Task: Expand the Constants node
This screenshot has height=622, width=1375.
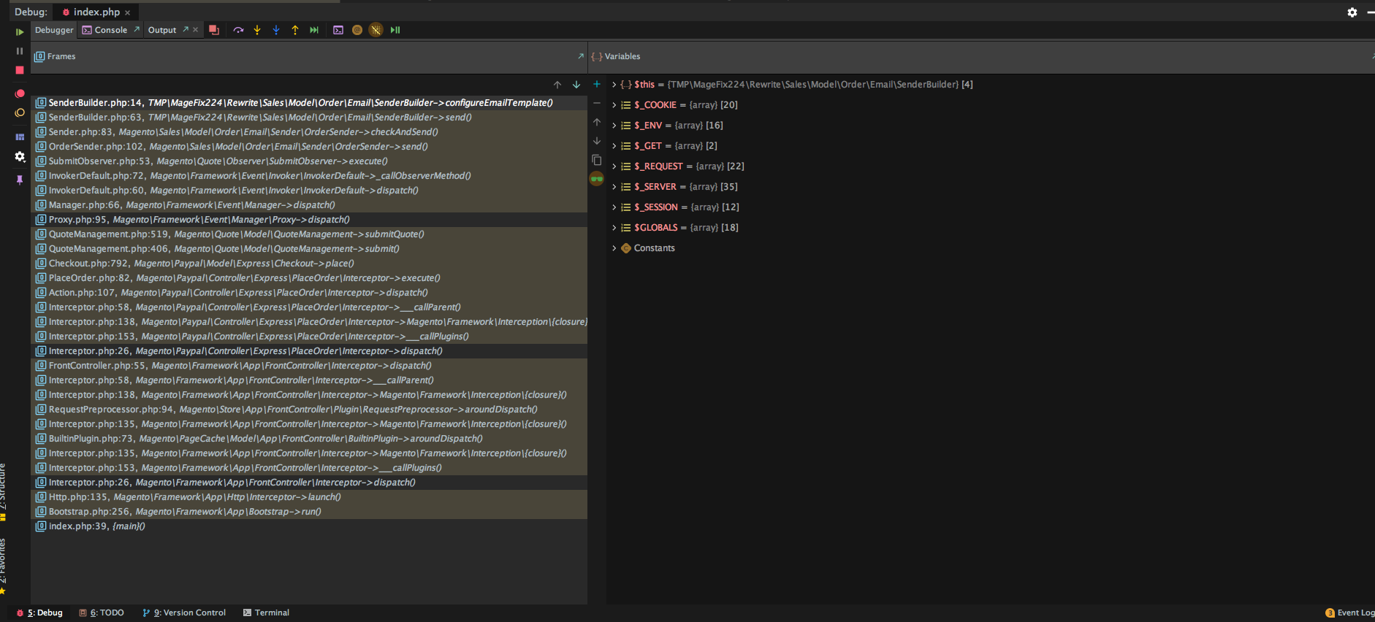Action: pyautogui.click(x=614, y=248)
